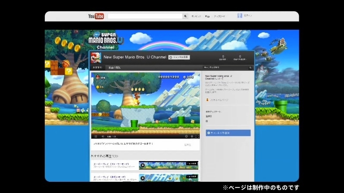This screenshot has height=193, width=344.
Task: Click the New Super Mario Bros. U Channel banner logo
Action: [x=106, y=41]
